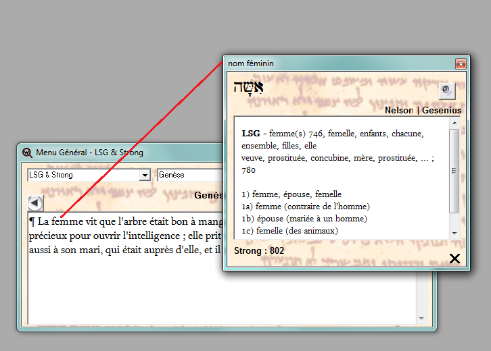The width and height of the screenshot is (491, 351).
Task: Switch to the Nelson dictionary
Action: 398,110
